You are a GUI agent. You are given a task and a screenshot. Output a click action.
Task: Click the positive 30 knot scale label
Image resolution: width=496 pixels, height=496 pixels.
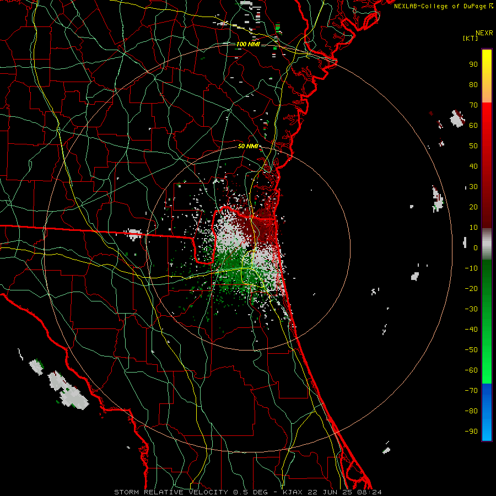473,187
